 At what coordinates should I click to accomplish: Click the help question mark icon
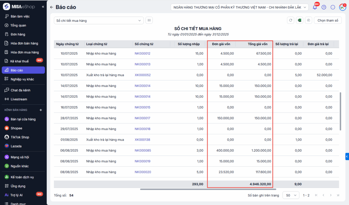[x=324, y=7]
